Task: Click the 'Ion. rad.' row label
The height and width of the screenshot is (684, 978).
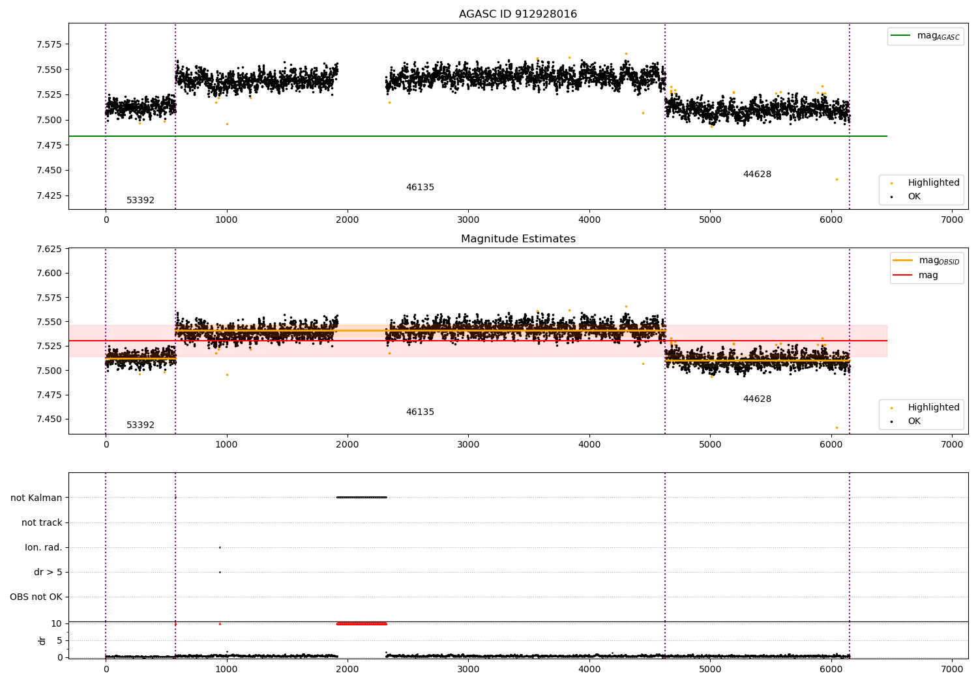Action: click(44, 547)
